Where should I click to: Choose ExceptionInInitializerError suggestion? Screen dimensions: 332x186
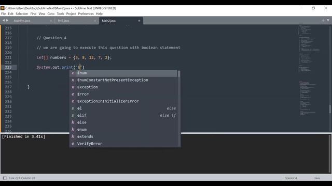123,101
